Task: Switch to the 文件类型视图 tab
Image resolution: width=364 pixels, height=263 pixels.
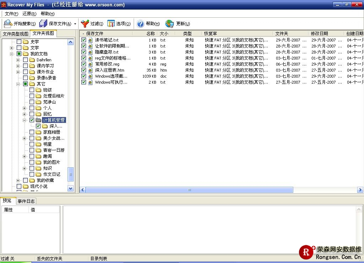Action: [x=15, y=34]
